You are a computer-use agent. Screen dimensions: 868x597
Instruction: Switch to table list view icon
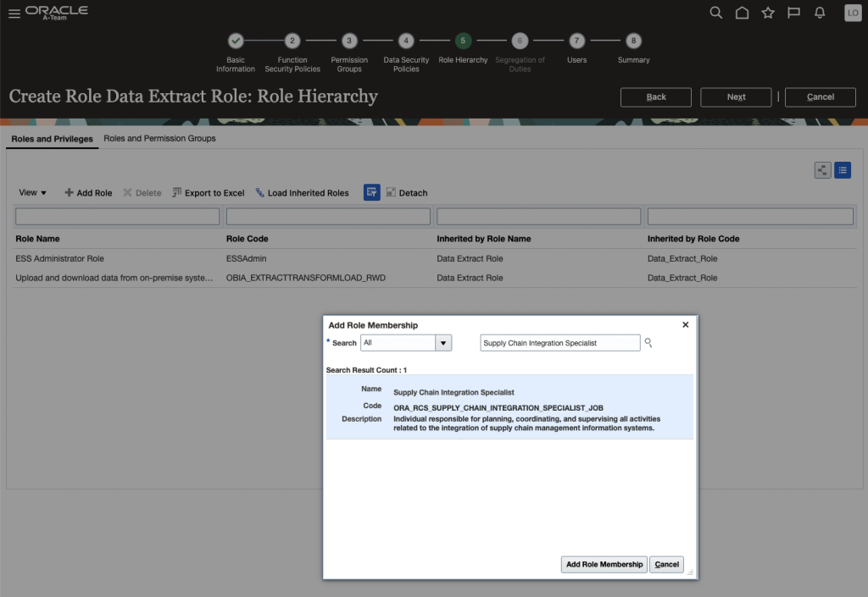(x=843, y=170)
